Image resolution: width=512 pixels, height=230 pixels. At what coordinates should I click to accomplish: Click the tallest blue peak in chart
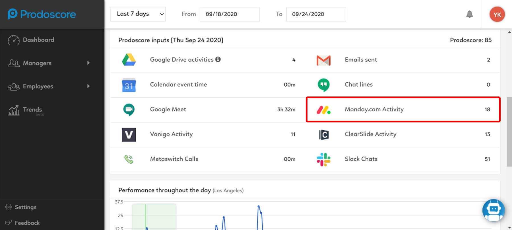click(x=259, y=207)
